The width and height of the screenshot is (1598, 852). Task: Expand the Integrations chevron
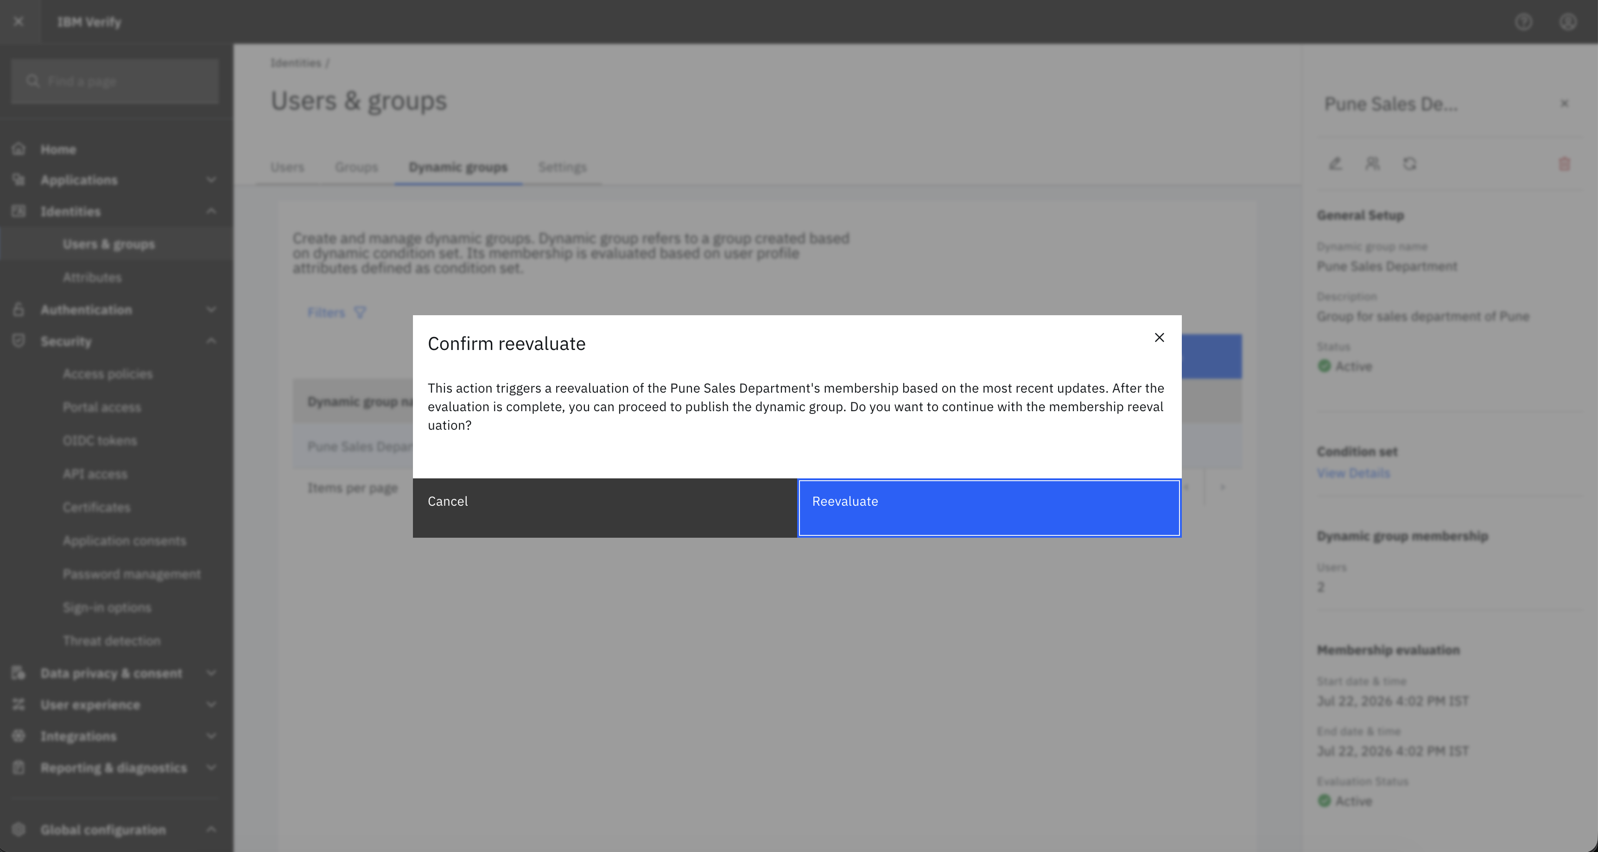coord(211,736)
